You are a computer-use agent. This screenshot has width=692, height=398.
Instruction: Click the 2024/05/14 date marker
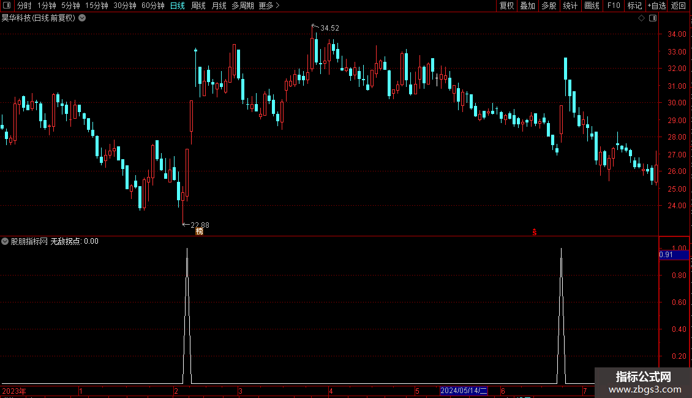tap(464, 391)
